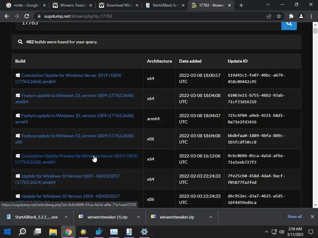Open Feature update 17763.2686 arm64 link
This screenshot has height=238, width=318.
point(75,119)
